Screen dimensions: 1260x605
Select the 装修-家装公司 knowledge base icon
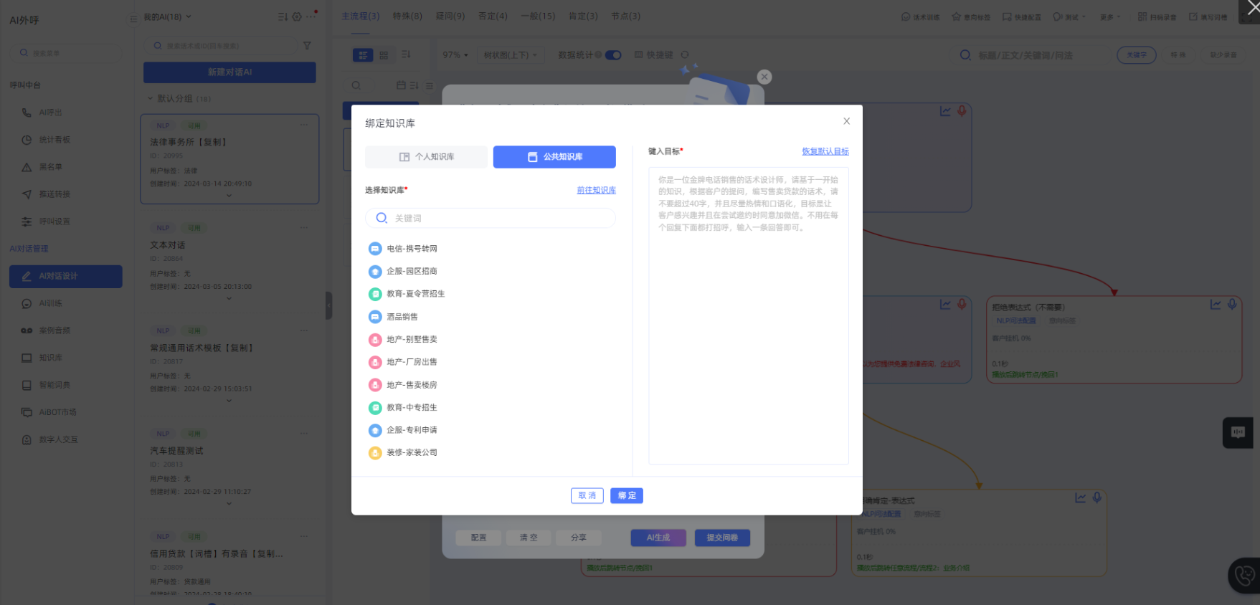click(x=374, y=453)
